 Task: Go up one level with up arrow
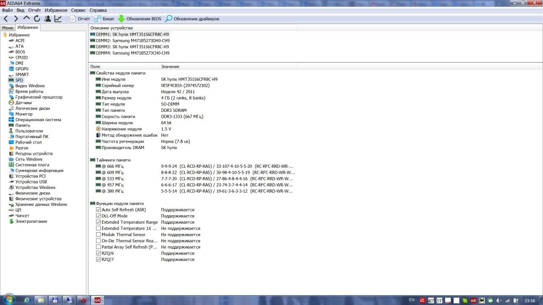pos(26,19)
